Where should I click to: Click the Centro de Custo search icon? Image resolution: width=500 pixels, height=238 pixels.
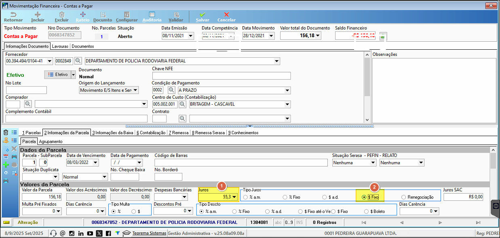point(183,104)
